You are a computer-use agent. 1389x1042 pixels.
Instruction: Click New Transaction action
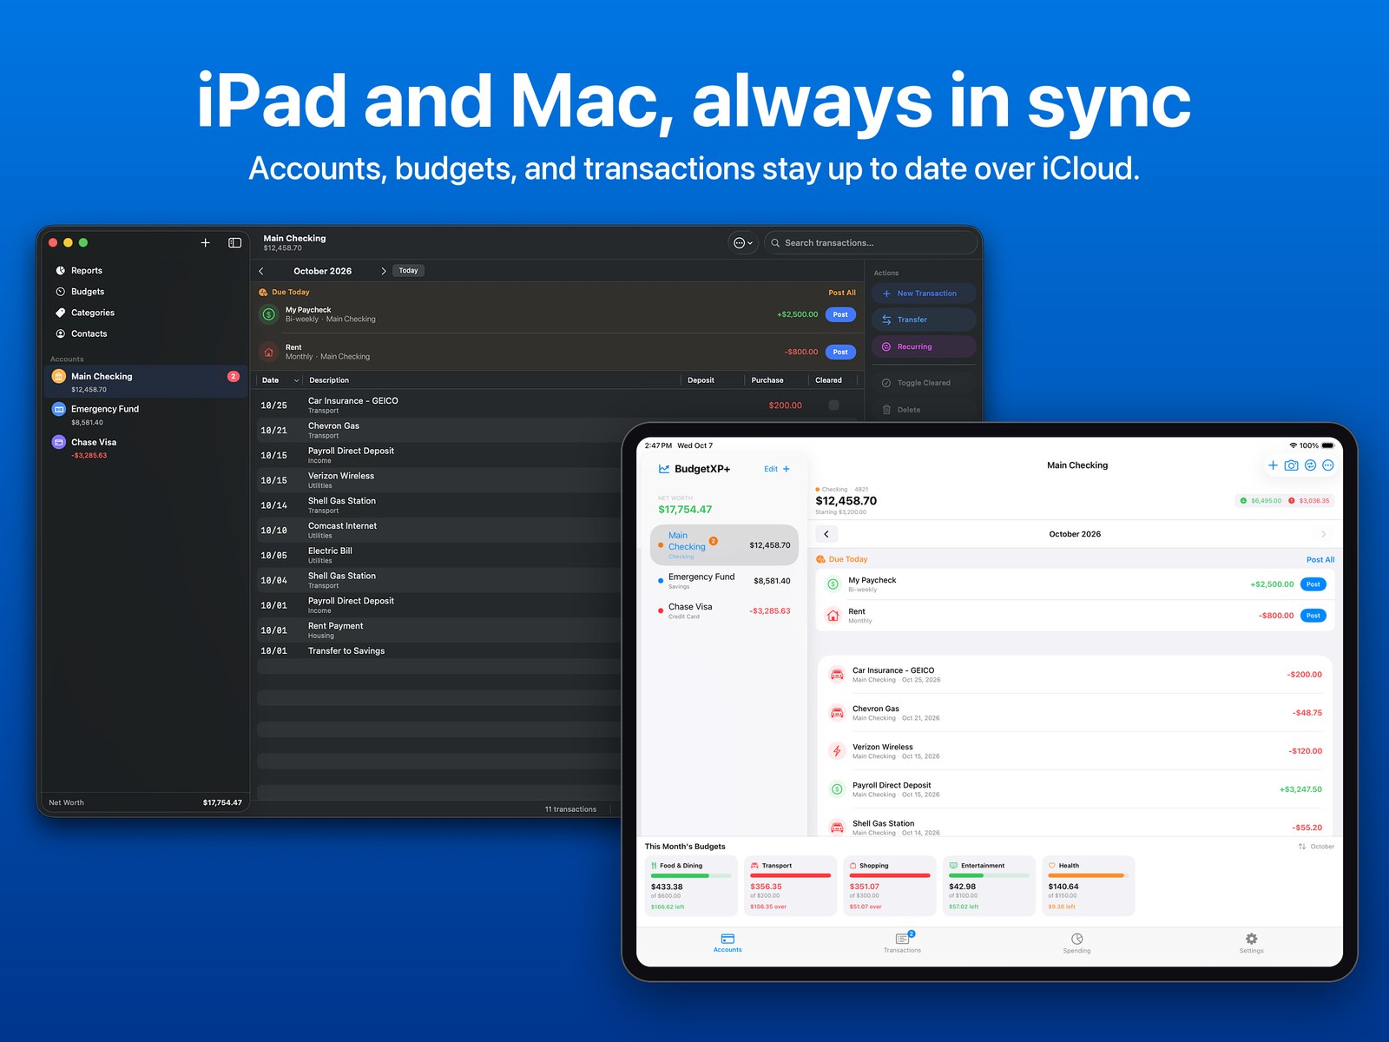pos(924,293)
